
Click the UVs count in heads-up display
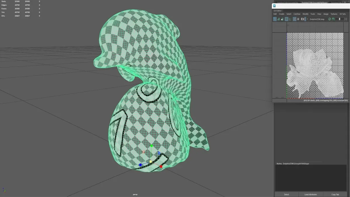click(x=17, y=16)
